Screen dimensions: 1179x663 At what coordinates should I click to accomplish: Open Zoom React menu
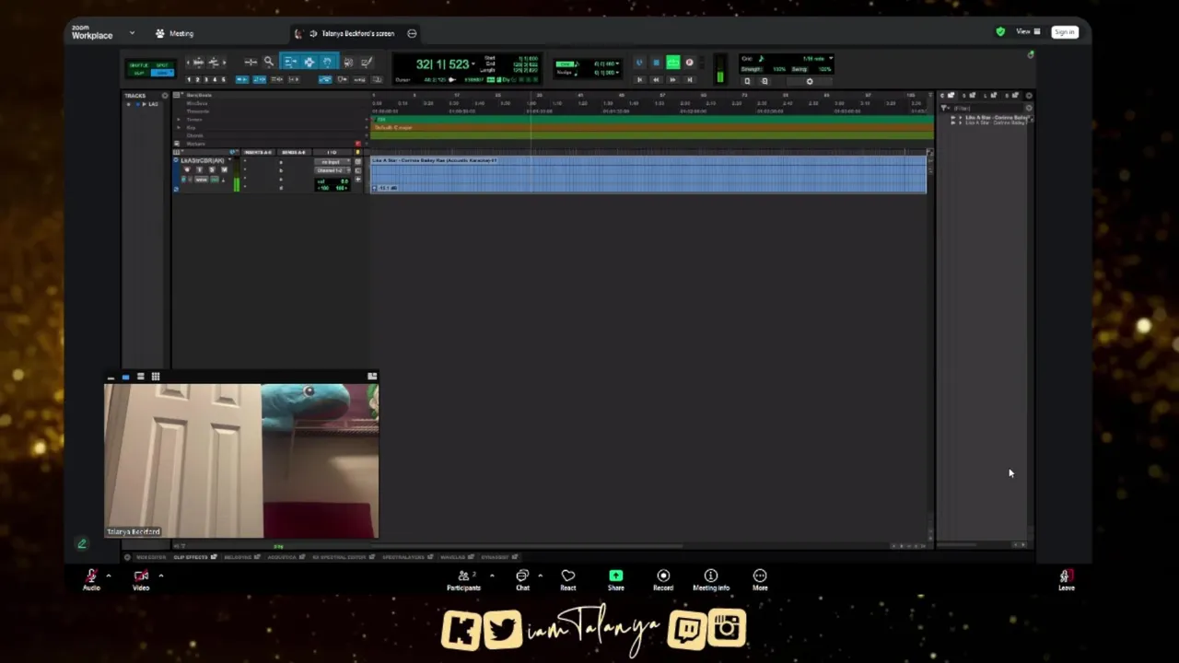coord(568,580)
